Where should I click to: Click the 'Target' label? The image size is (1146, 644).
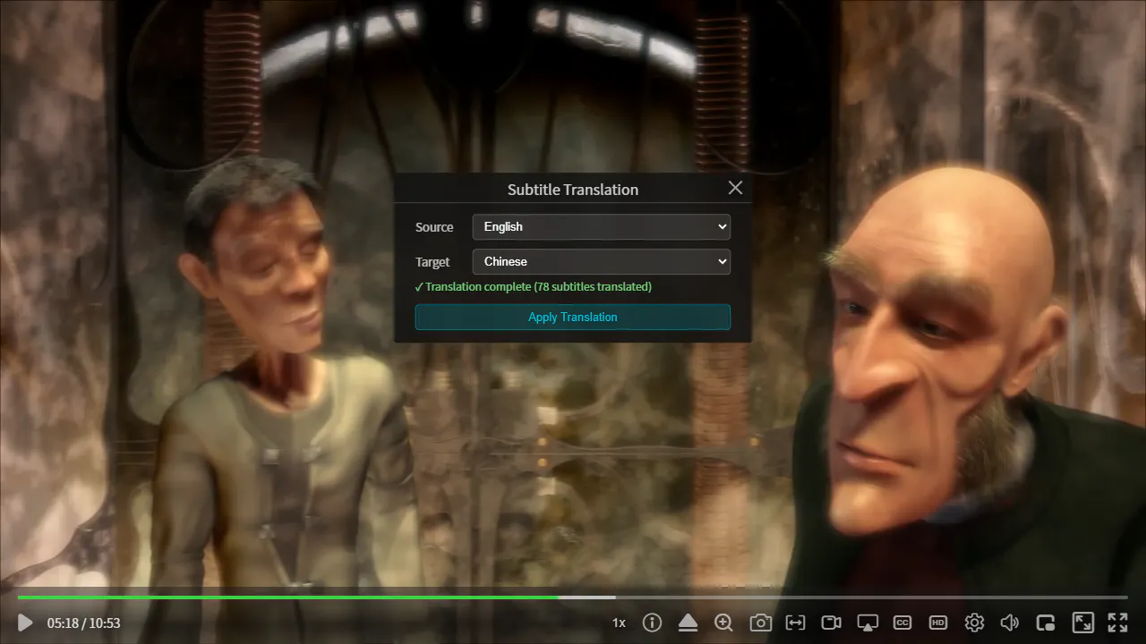(432, 262)
